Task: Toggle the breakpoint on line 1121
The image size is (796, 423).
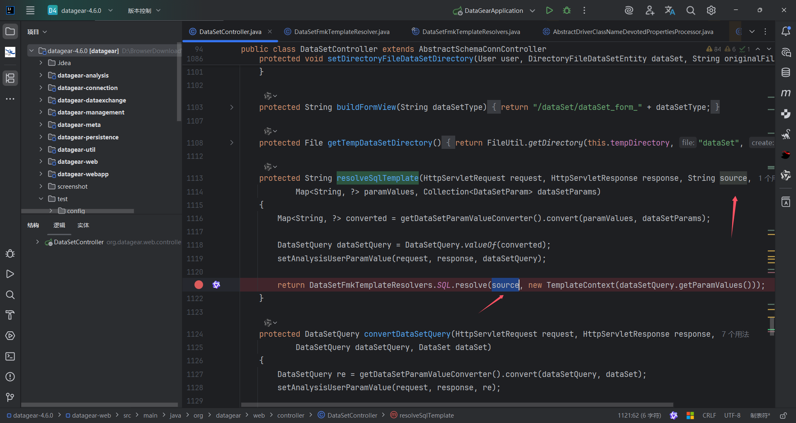Action: click(x=199, y=285)
